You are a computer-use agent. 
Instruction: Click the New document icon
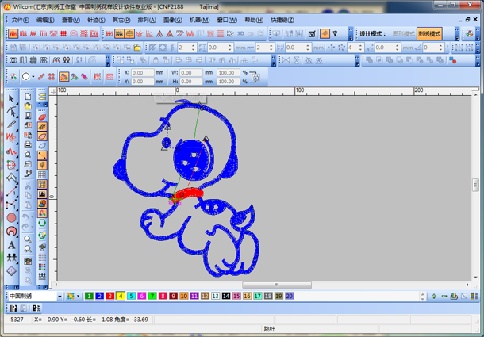(x=28, y=97)
